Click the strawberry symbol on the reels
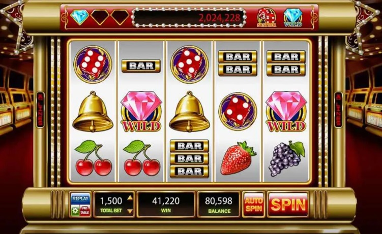The width and height of the screenshot is (382, 234). (238, 157)
